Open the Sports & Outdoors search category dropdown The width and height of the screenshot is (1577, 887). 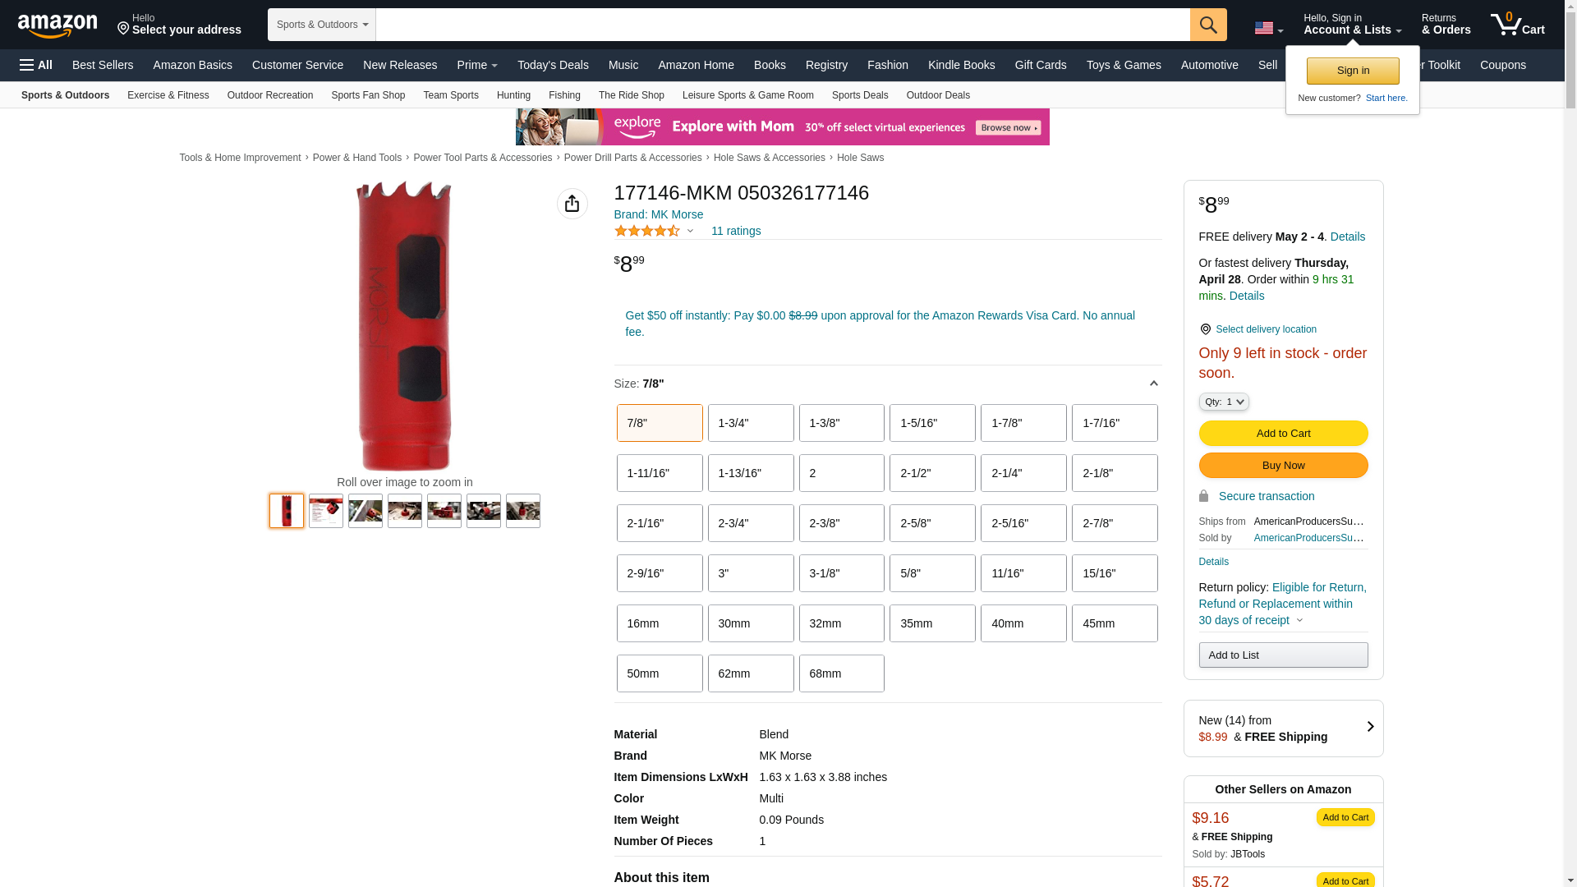coord(322,25)
